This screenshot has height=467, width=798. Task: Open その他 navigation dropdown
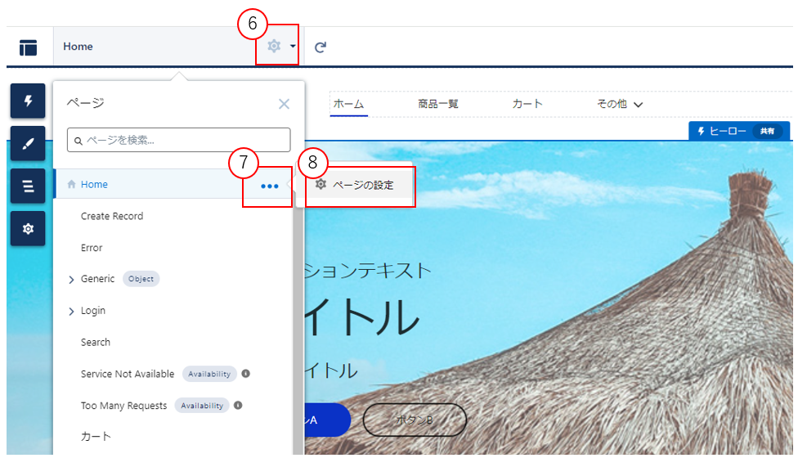point(620,104)
